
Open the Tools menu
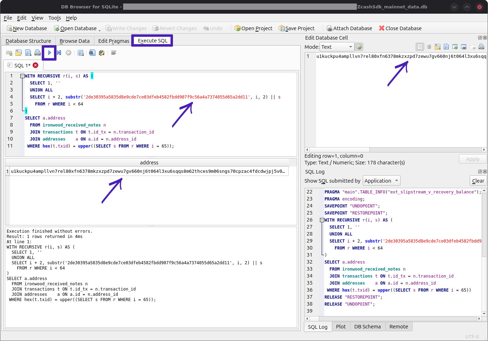(55, 18)
